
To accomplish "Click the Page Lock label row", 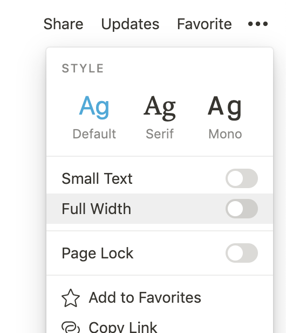I will pyautogui.click(x=160, y=253).
